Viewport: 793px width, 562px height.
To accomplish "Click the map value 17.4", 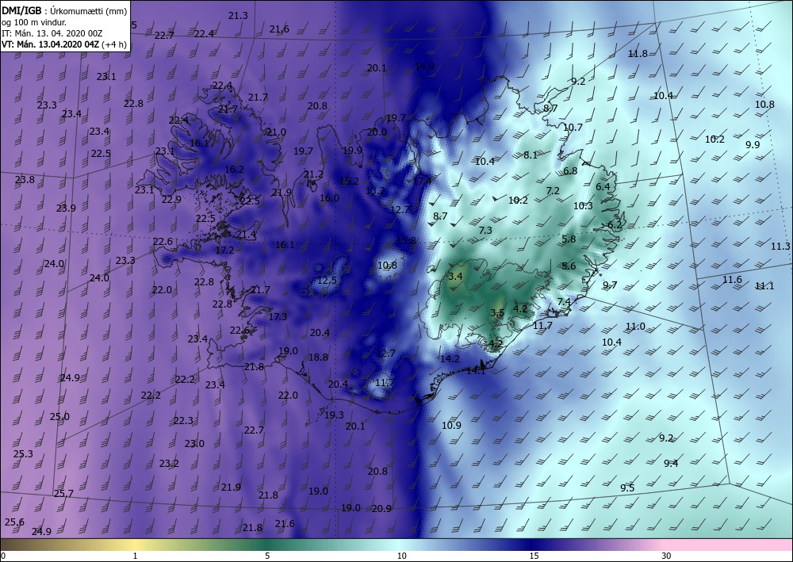I will pos(423,181).
